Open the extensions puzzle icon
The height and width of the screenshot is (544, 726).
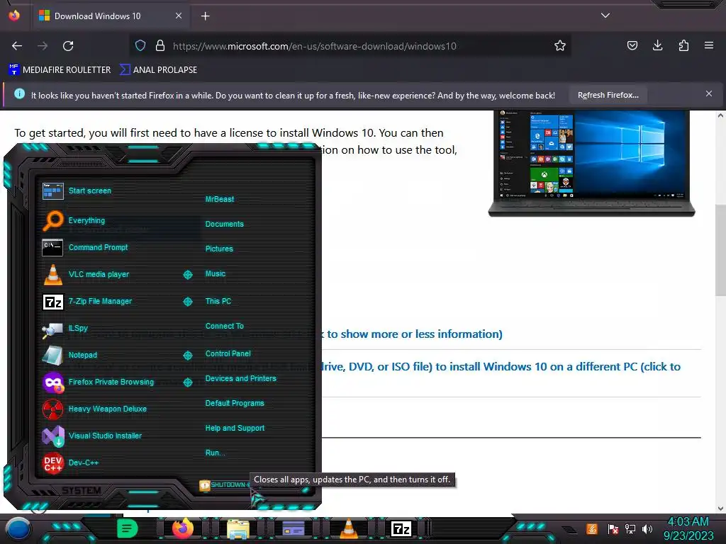(683, 45)
